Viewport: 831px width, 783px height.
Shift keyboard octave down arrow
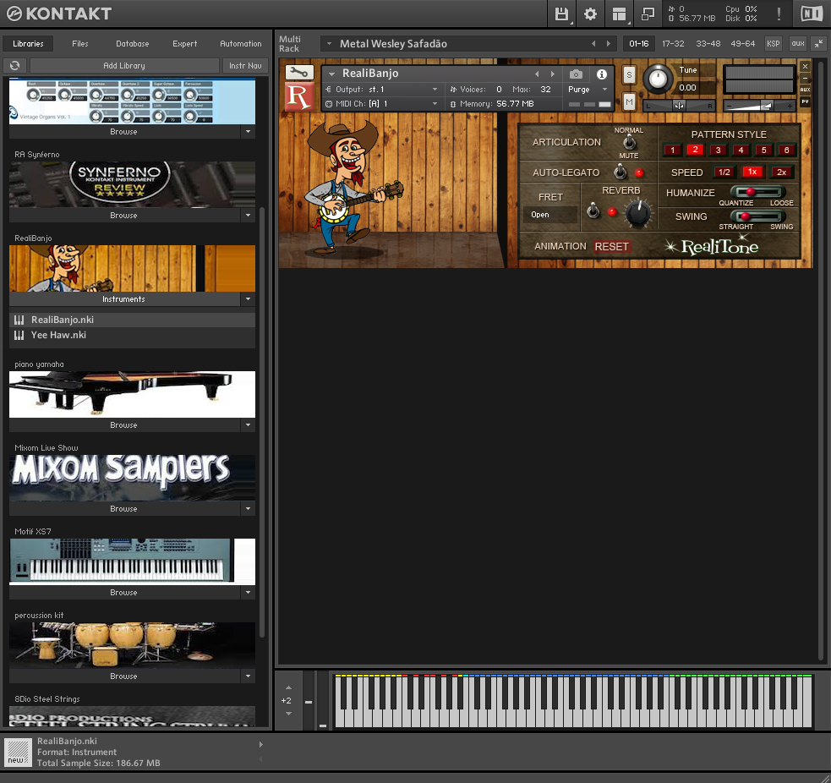point(288,714)
